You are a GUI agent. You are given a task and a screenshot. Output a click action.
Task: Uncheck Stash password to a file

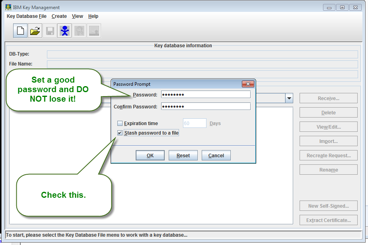tap(120, 133)
